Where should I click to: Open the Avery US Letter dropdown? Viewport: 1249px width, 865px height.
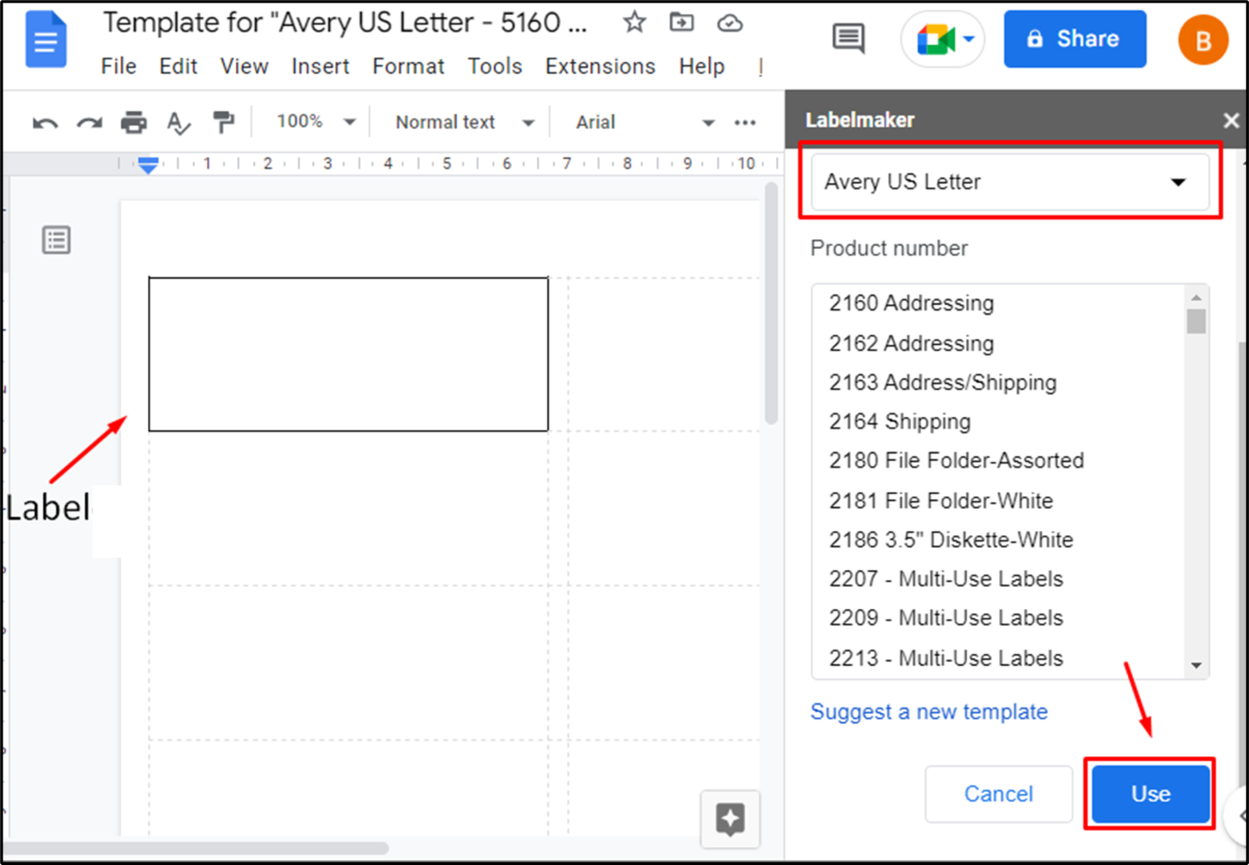[x=1009, y=182]
